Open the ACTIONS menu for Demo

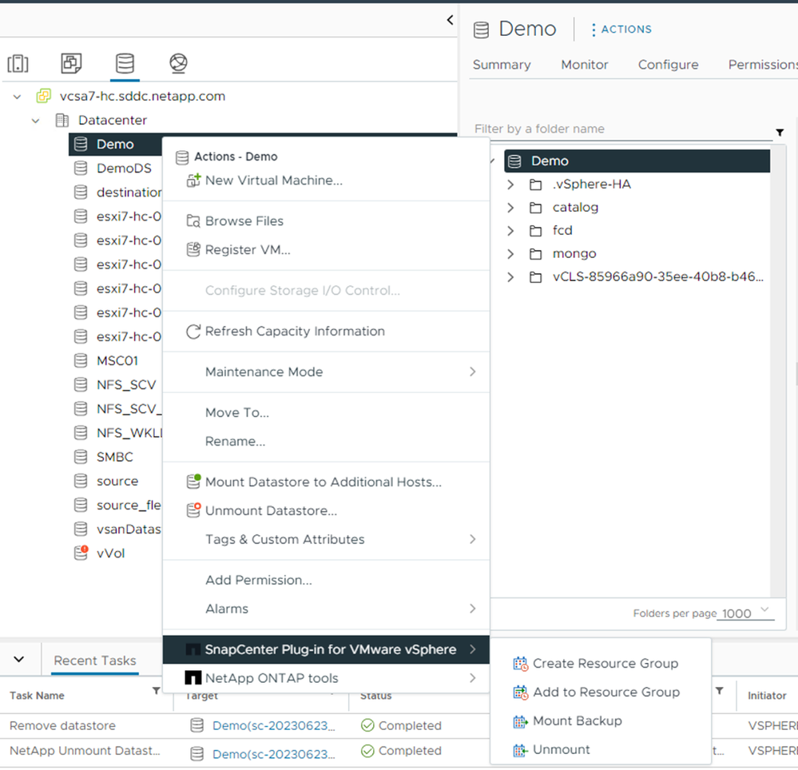[621, 30]
